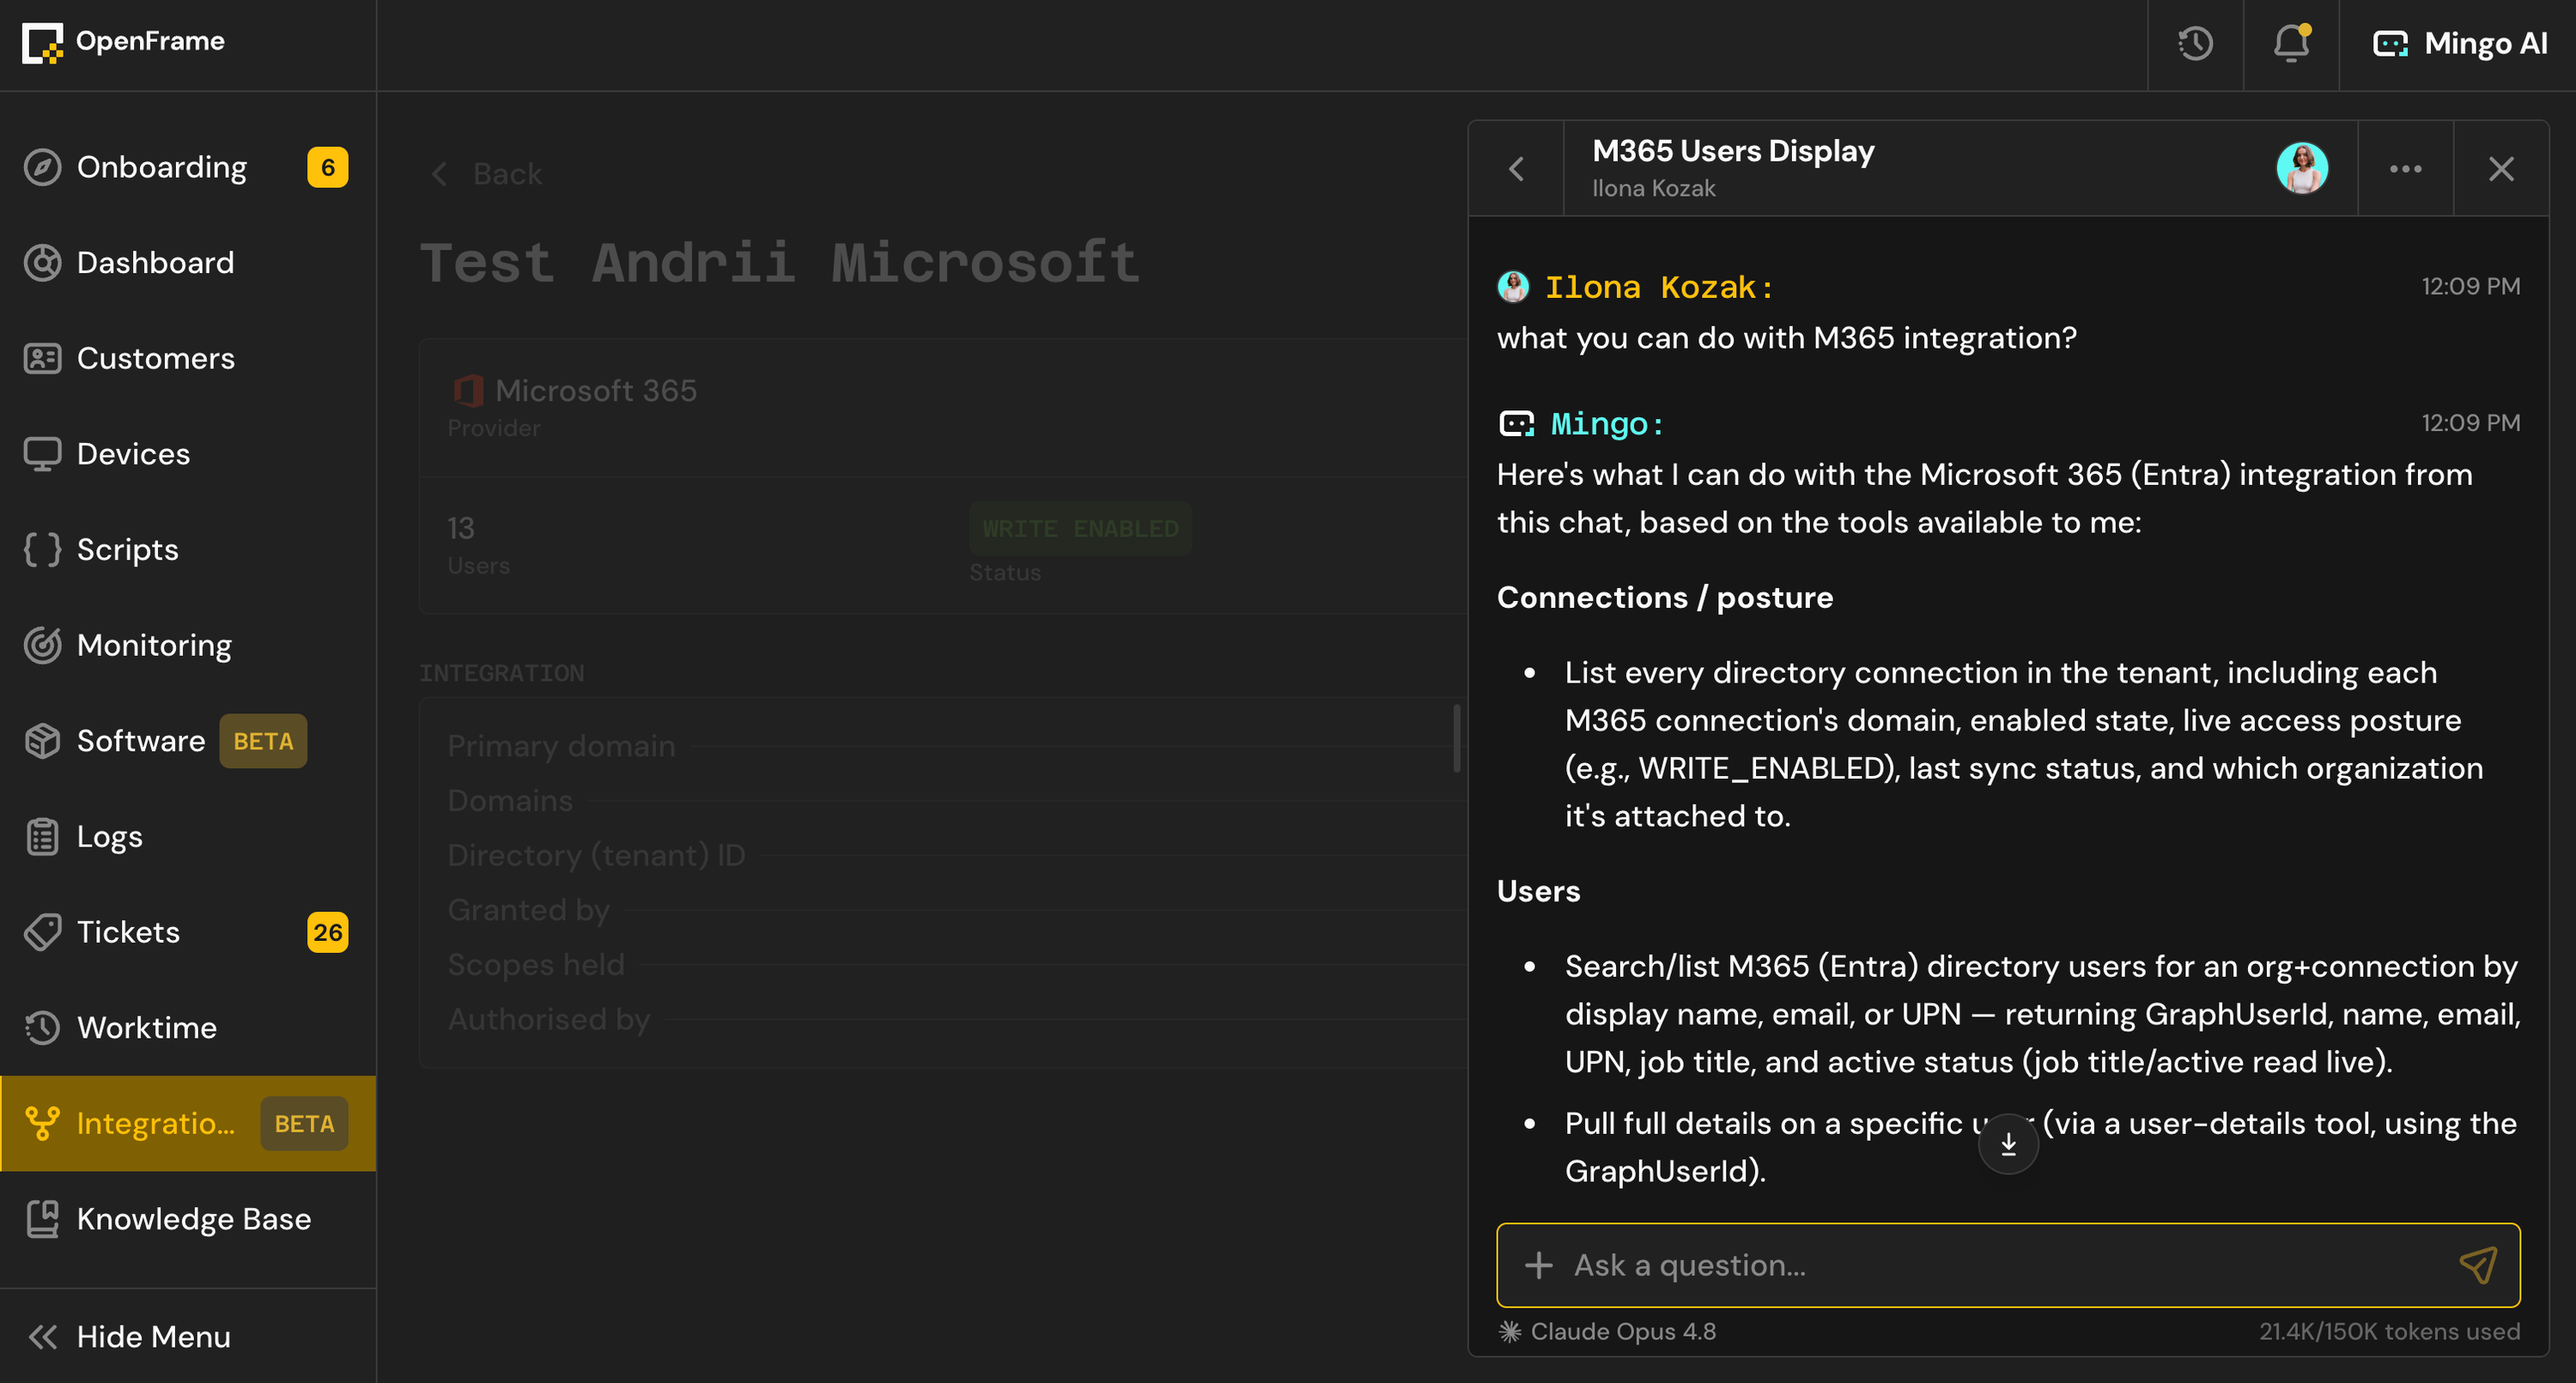Click the Back link on integration page
This screenshot has height=1383, width=2576.
pyautogui.click(x=486, y=174)
